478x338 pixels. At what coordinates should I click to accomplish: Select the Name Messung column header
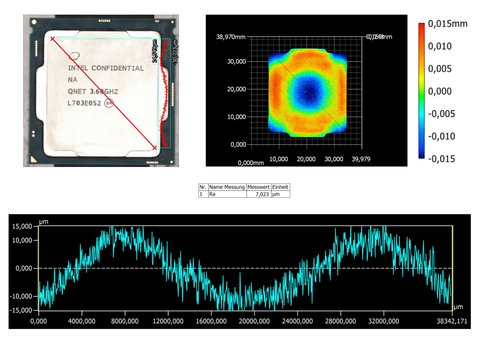[x=227, y=187]
